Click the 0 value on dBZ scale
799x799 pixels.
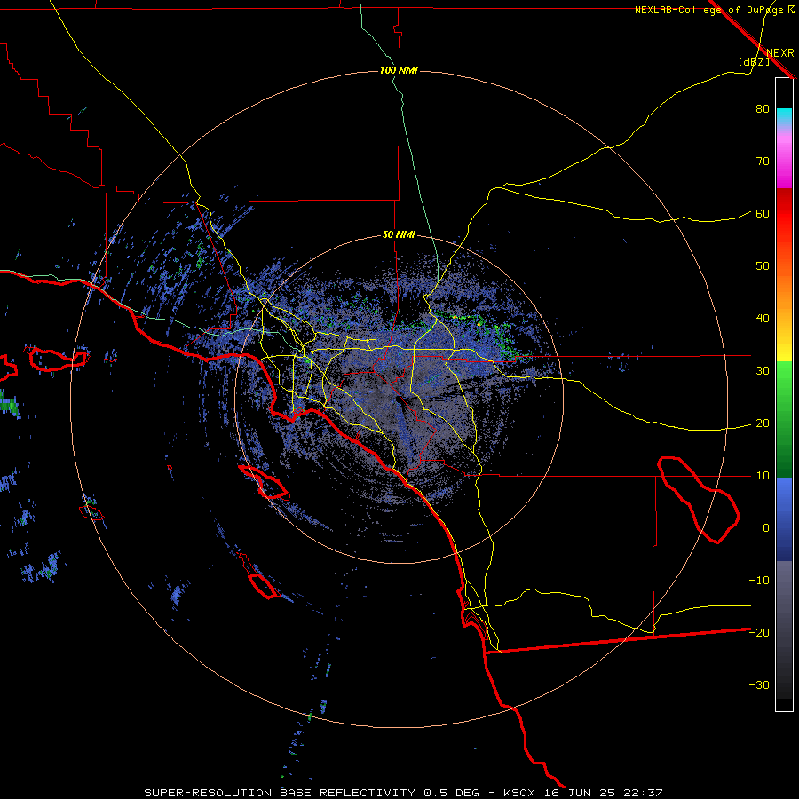click(x=766, y=528)
